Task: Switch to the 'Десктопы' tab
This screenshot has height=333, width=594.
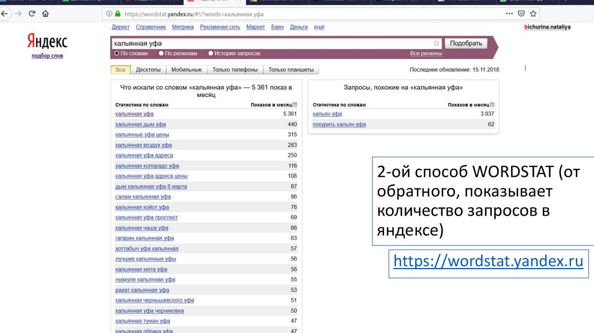Action: click(x=148, y=70)
